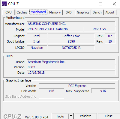This screenshot has height=119, width=120.
Task: Click chipset revision value 07
Action: (110, 36)
